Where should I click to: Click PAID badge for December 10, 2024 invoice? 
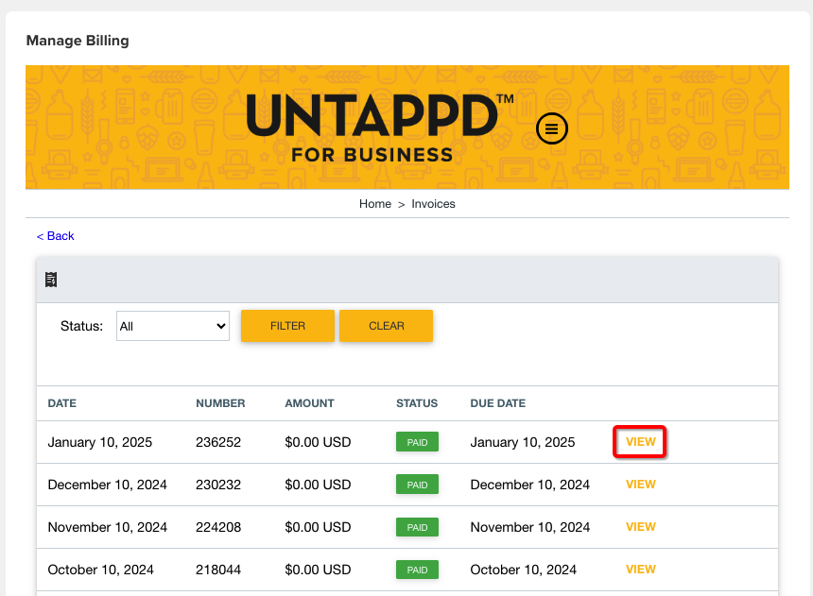[418, 485]
